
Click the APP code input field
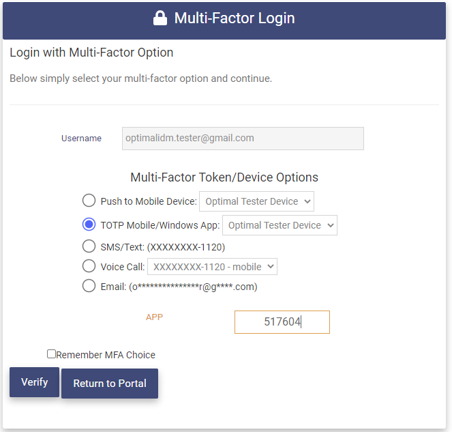tap(282, 322)
